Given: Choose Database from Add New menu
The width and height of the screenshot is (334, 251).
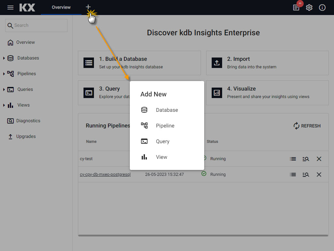Looking at the screenshot, I should tap(167, 110).
